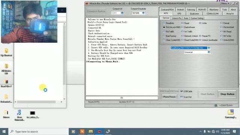Open the About tab

[233, 10]
